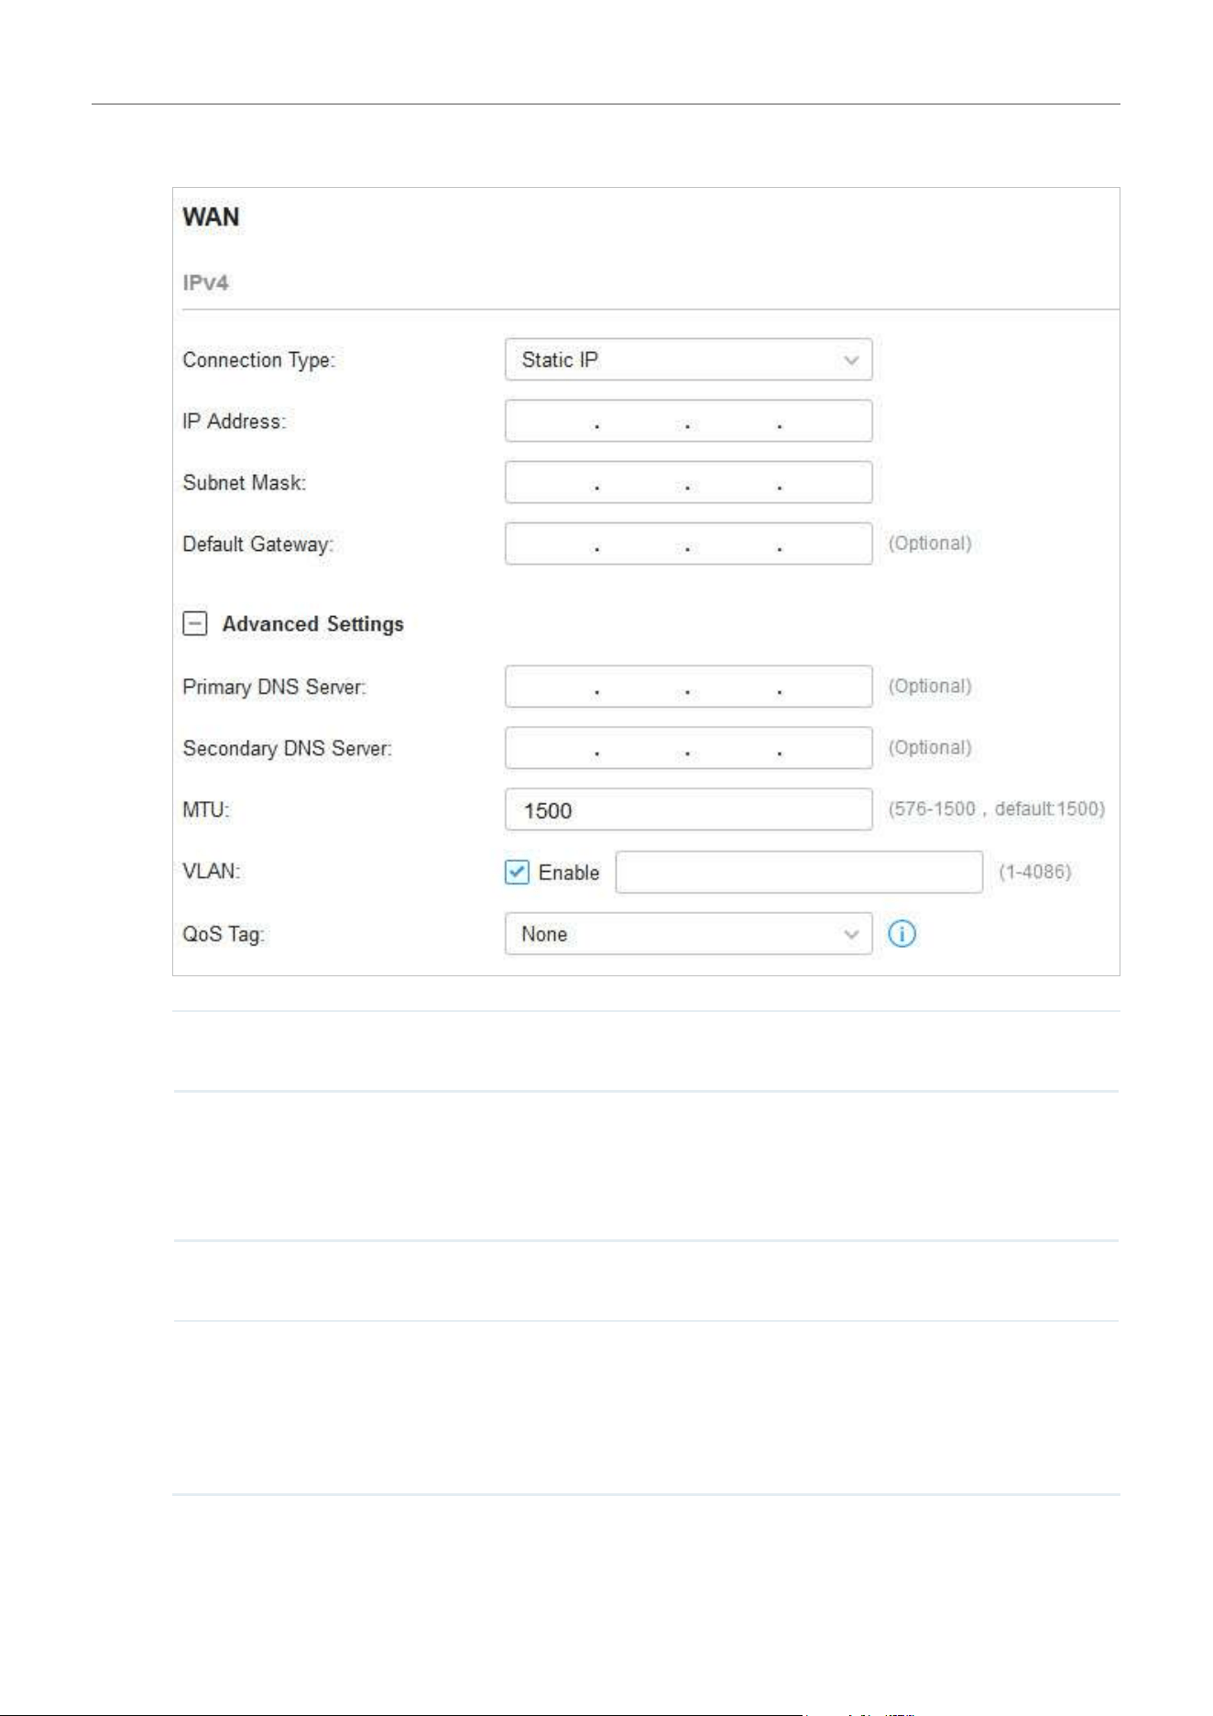This screenshot has height=1716, width=1213.
Task: Click the IPv4 section heading
Action: [205, 282]
